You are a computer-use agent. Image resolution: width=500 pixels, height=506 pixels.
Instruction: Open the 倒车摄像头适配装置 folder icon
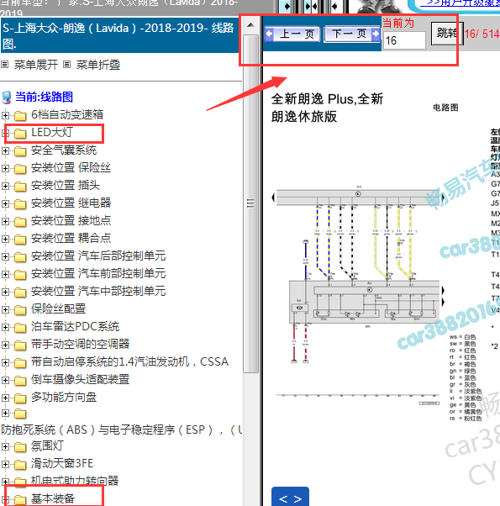20,381
